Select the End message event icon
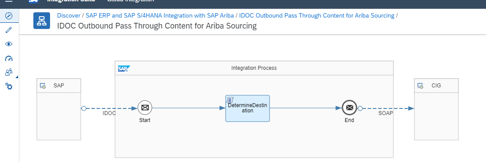Image resolution: width=486 pixels, height=162 pixels. pos(349,108)
